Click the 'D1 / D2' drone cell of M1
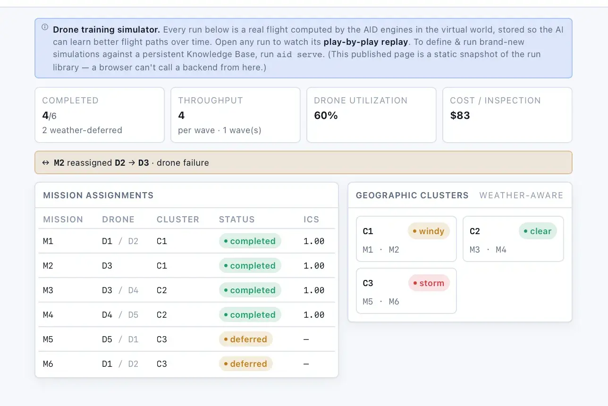This screenshot has width=608, height=406. tap(120, 241)
